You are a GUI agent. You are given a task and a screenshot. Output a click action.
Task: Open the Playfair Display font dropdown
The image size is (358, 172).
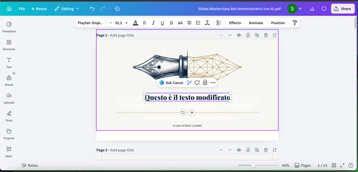90,23
